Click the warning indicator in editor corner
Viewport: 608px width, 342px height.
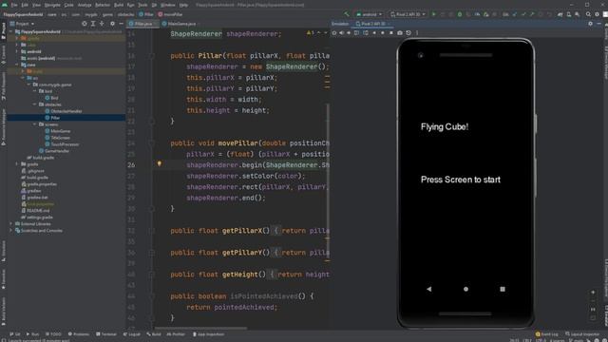pos(311,33)
